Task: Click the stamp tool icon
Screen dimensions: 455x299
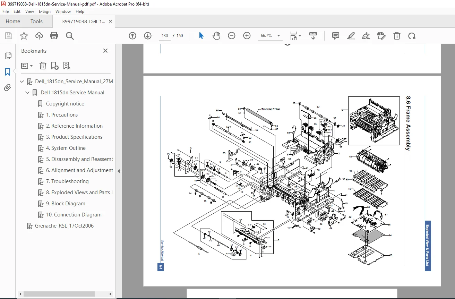Action: 381,36
